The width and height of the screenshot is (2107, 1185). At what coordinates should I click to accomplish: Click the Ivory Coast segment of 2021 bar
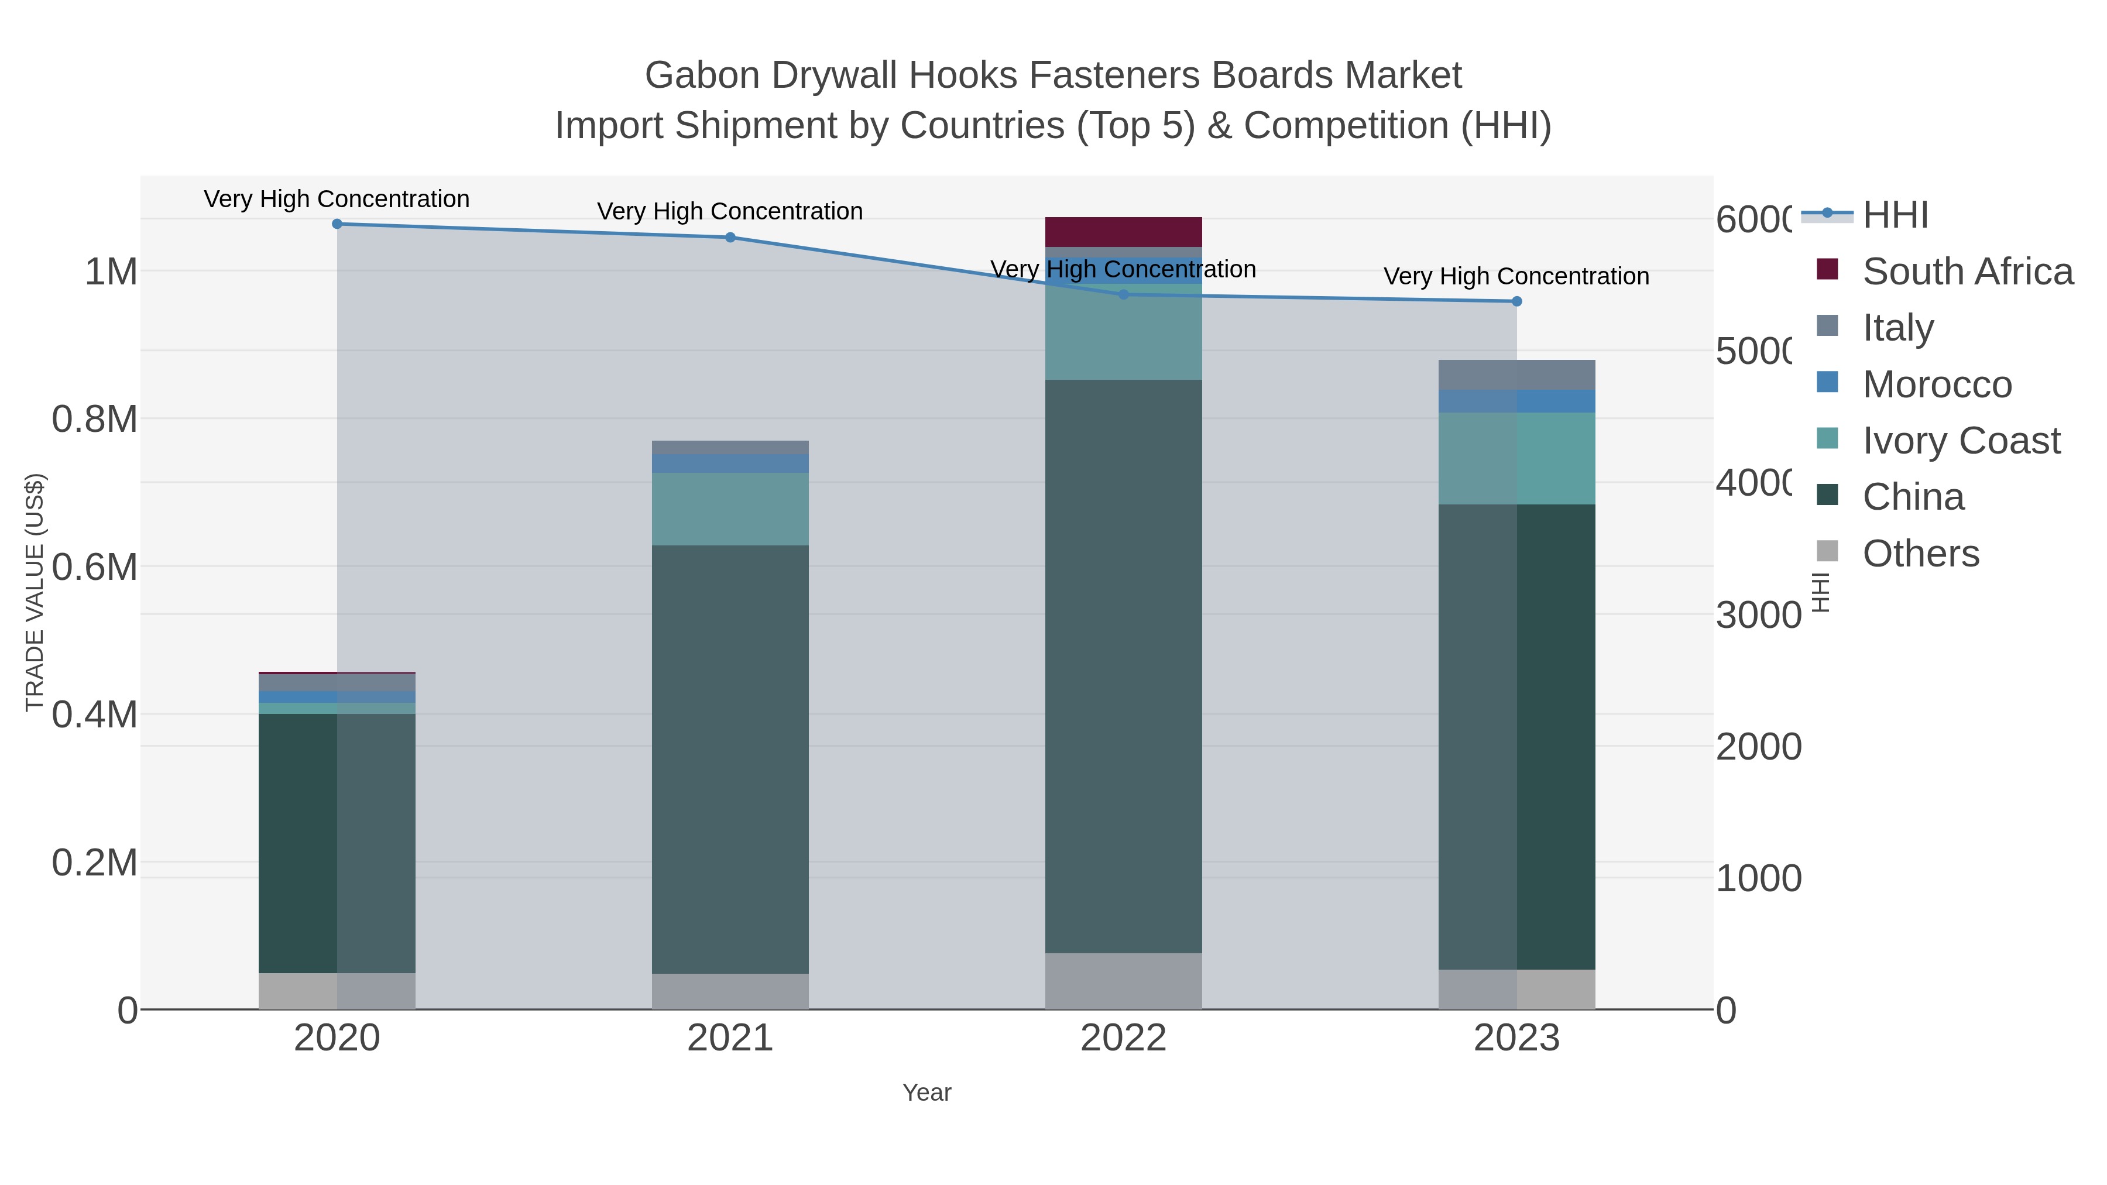coord(730,509)
